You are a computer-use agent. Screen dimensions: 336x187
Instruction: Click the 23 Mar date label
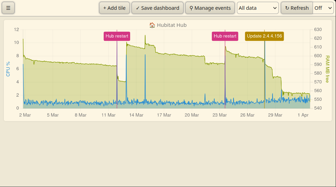220,115
